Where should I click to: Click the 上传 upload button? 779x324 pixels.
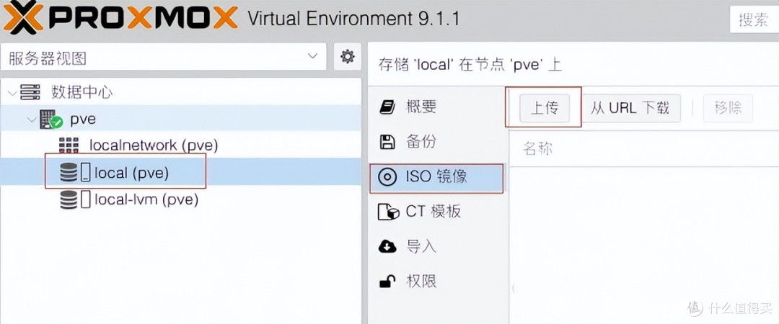click(x=545, y=108)
